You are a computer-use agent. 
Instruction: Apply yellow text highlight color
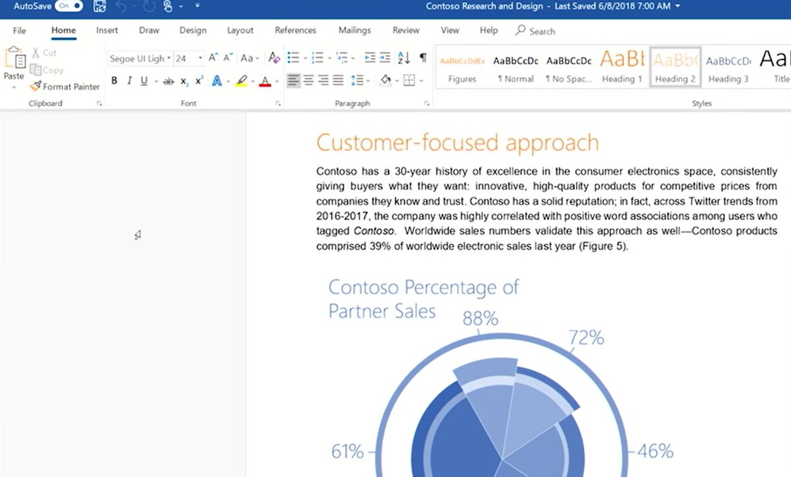pos(241,81)
